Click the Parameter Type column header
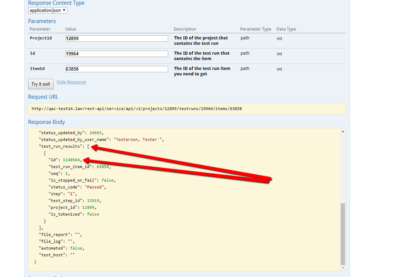The width and height of the screenshot is (420, 277). tap(255, 29)
